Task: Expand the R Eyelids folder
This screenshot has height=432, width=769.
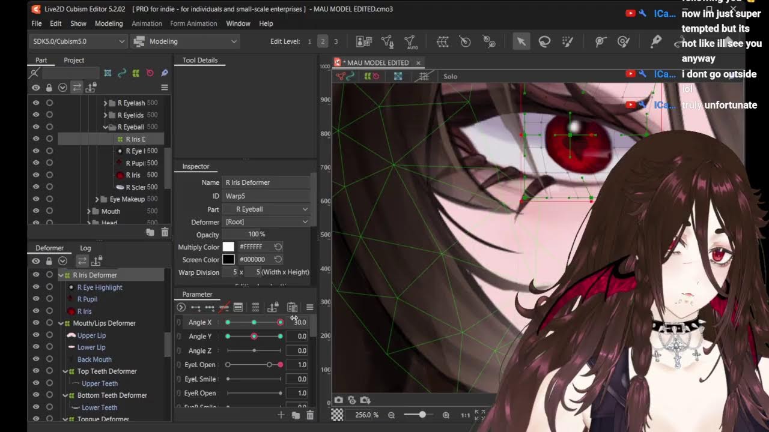Action: pyautogui.click(x=105, y=115)
